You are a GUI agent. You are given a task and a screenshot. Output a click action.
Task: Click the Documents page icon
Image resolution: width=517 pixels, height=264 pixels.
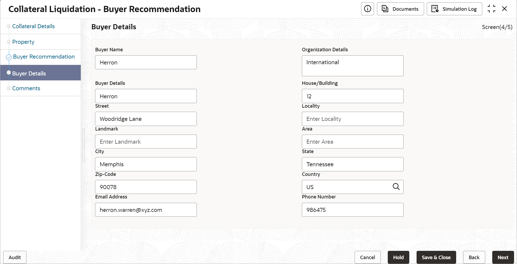tap(385, 9)
